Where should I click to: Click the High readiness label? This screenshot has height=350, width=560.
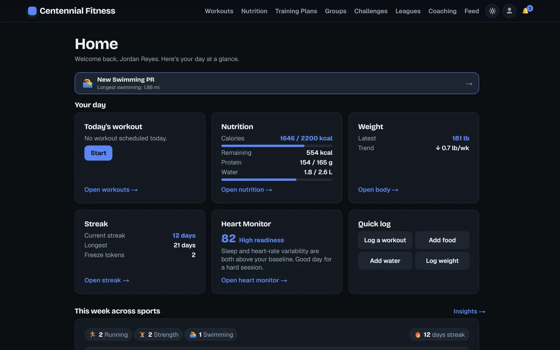(261, 240)
